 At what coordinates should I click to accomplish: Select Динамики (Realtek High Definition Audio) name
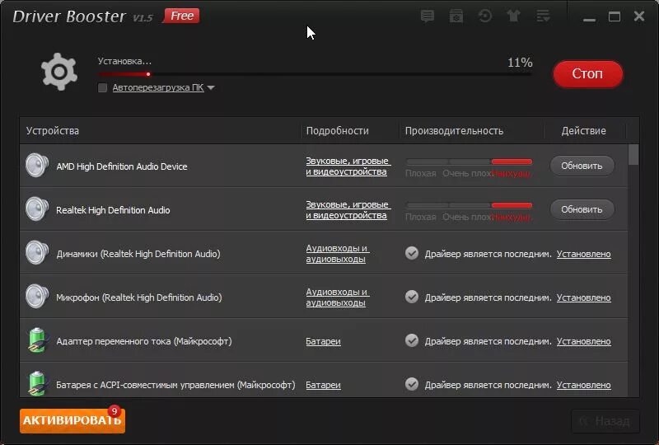138,254
